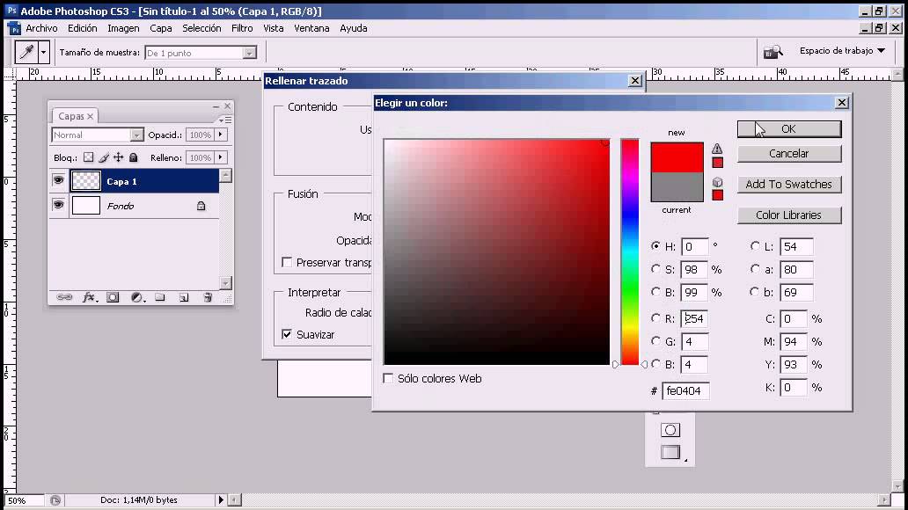Screen dimensions: 908x510
Task: Click Cancelar in color picker
Action: 788,153
